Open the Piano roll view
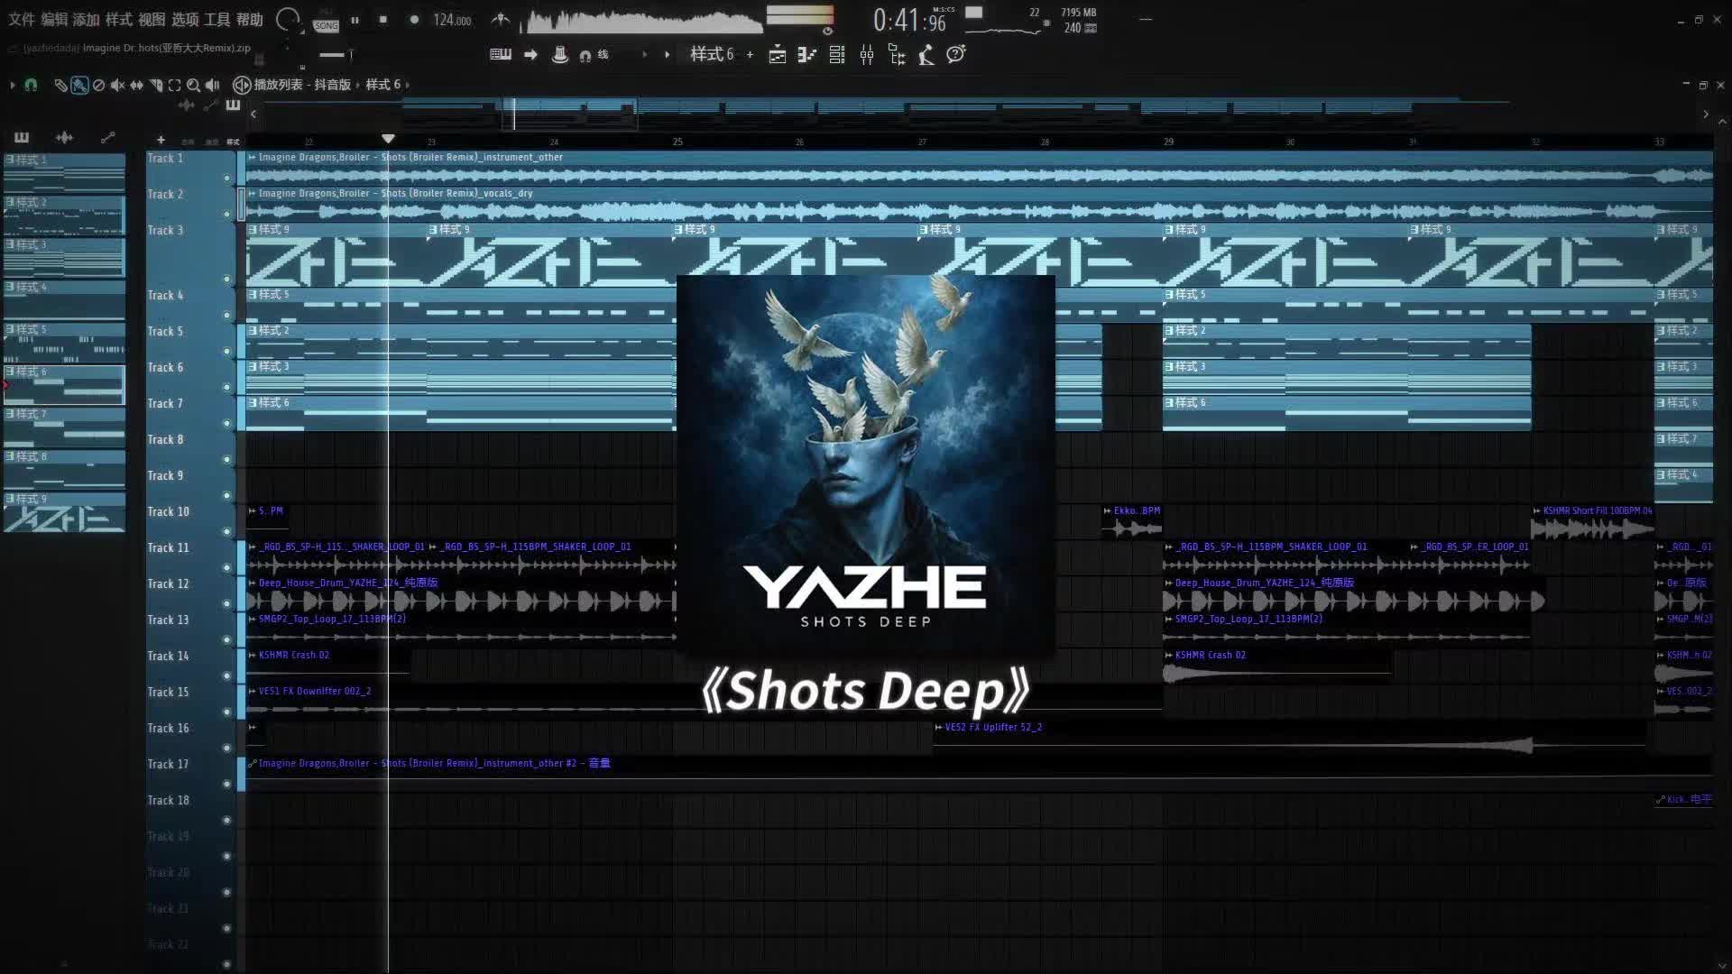 806,55
